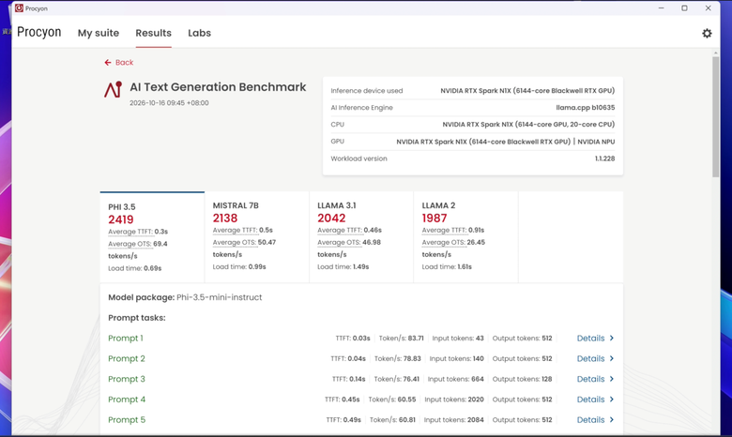Image resolution: width=732 pixels, height=437 pixels.
Task: Select the PHI 3.5 score tab
Action: (x=152, y=237)
